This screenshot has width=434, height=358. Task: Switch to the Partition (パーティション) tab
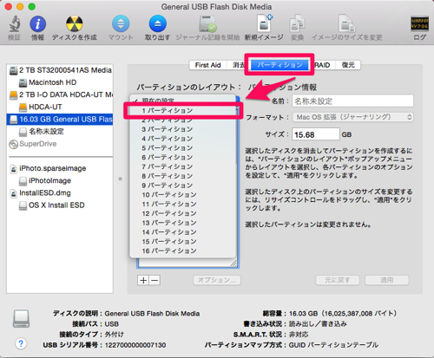tap(279, 65)
